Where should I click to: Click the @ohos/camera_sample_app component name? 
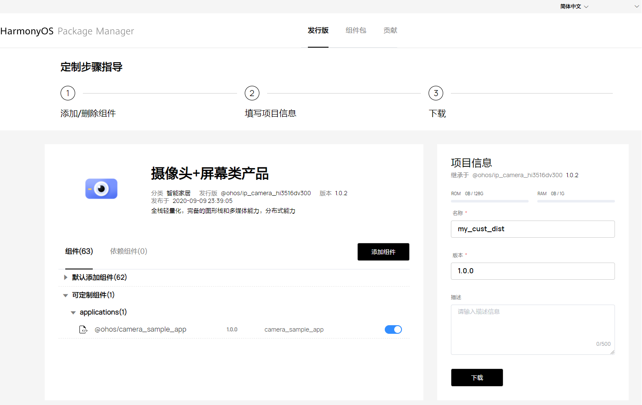point(140,329)
